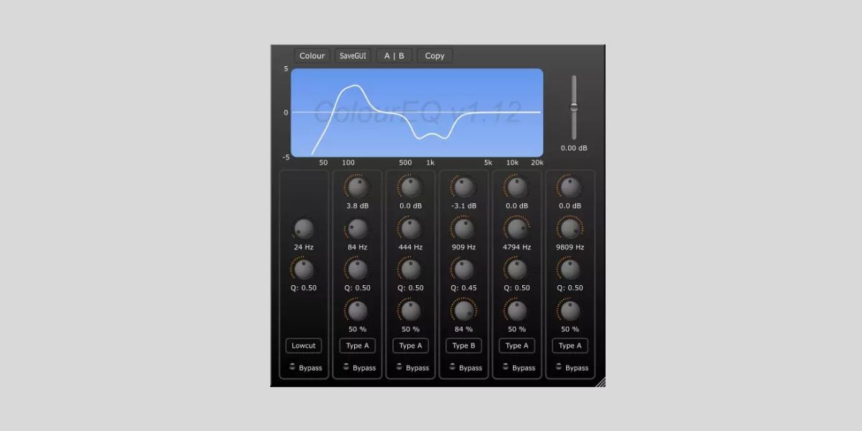The image size is (862, 431).
Task: Click the -3.1 dB gain knob
Action: pyautogui.click(x=463, y=187)
